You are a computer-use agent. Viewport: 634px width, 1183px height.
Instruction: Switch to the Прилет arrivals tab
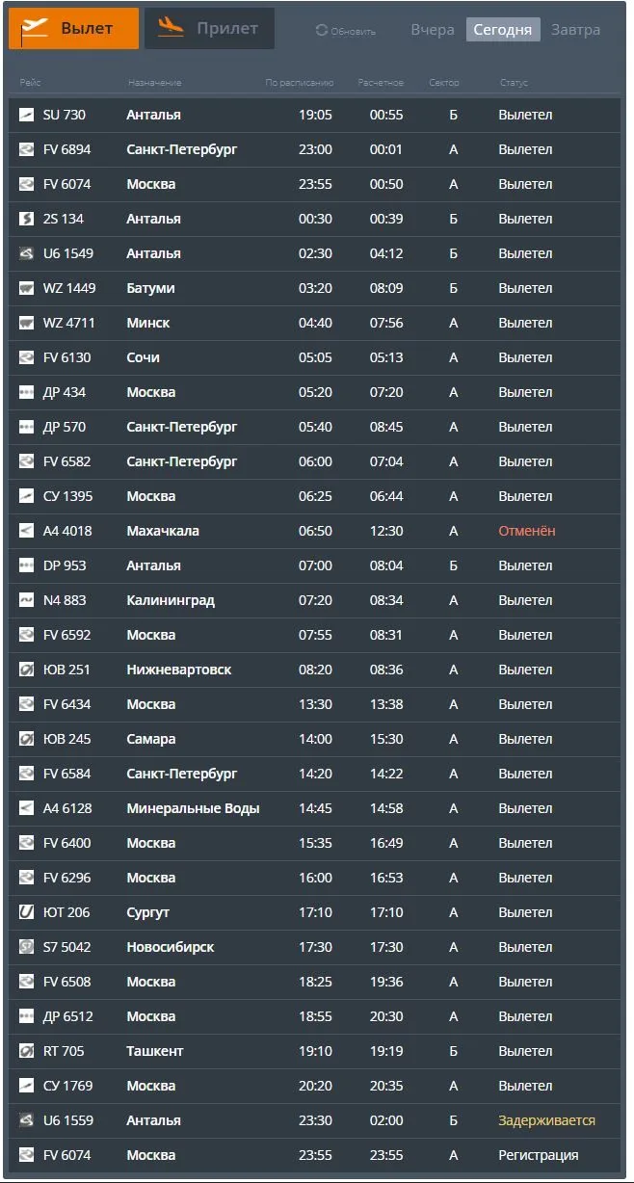click(210, 29)
